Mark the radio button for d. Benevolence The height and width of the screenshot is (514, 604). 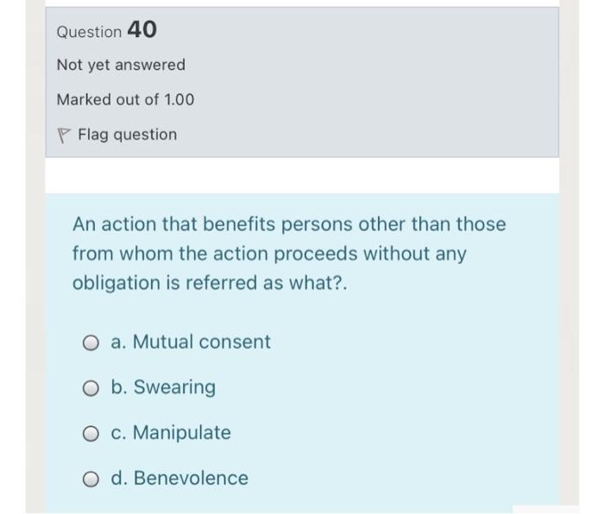tap(92, 479)
